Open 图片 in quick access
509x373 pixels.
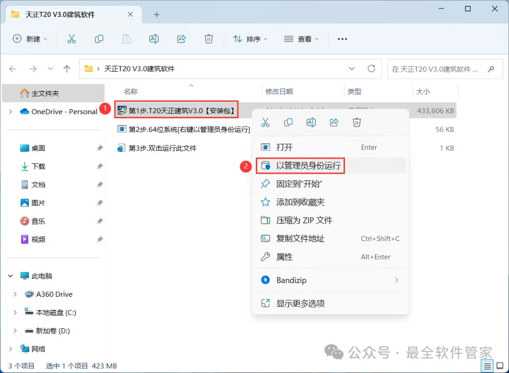click(x=38, y=203)
